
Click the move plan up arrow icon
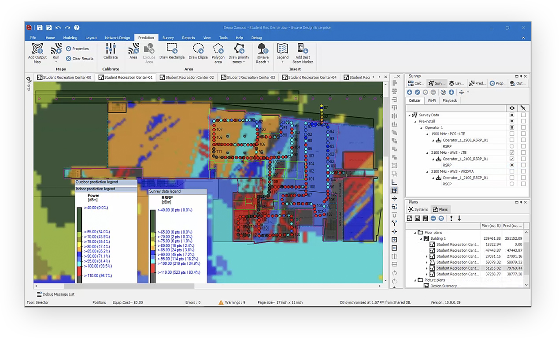pos(451,219)
